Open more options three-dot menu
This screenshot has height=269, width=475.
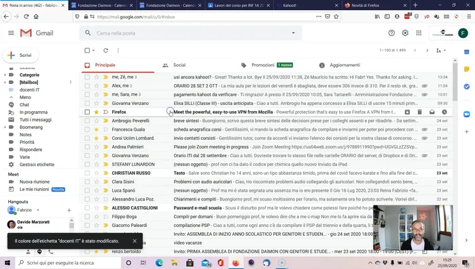118,50
